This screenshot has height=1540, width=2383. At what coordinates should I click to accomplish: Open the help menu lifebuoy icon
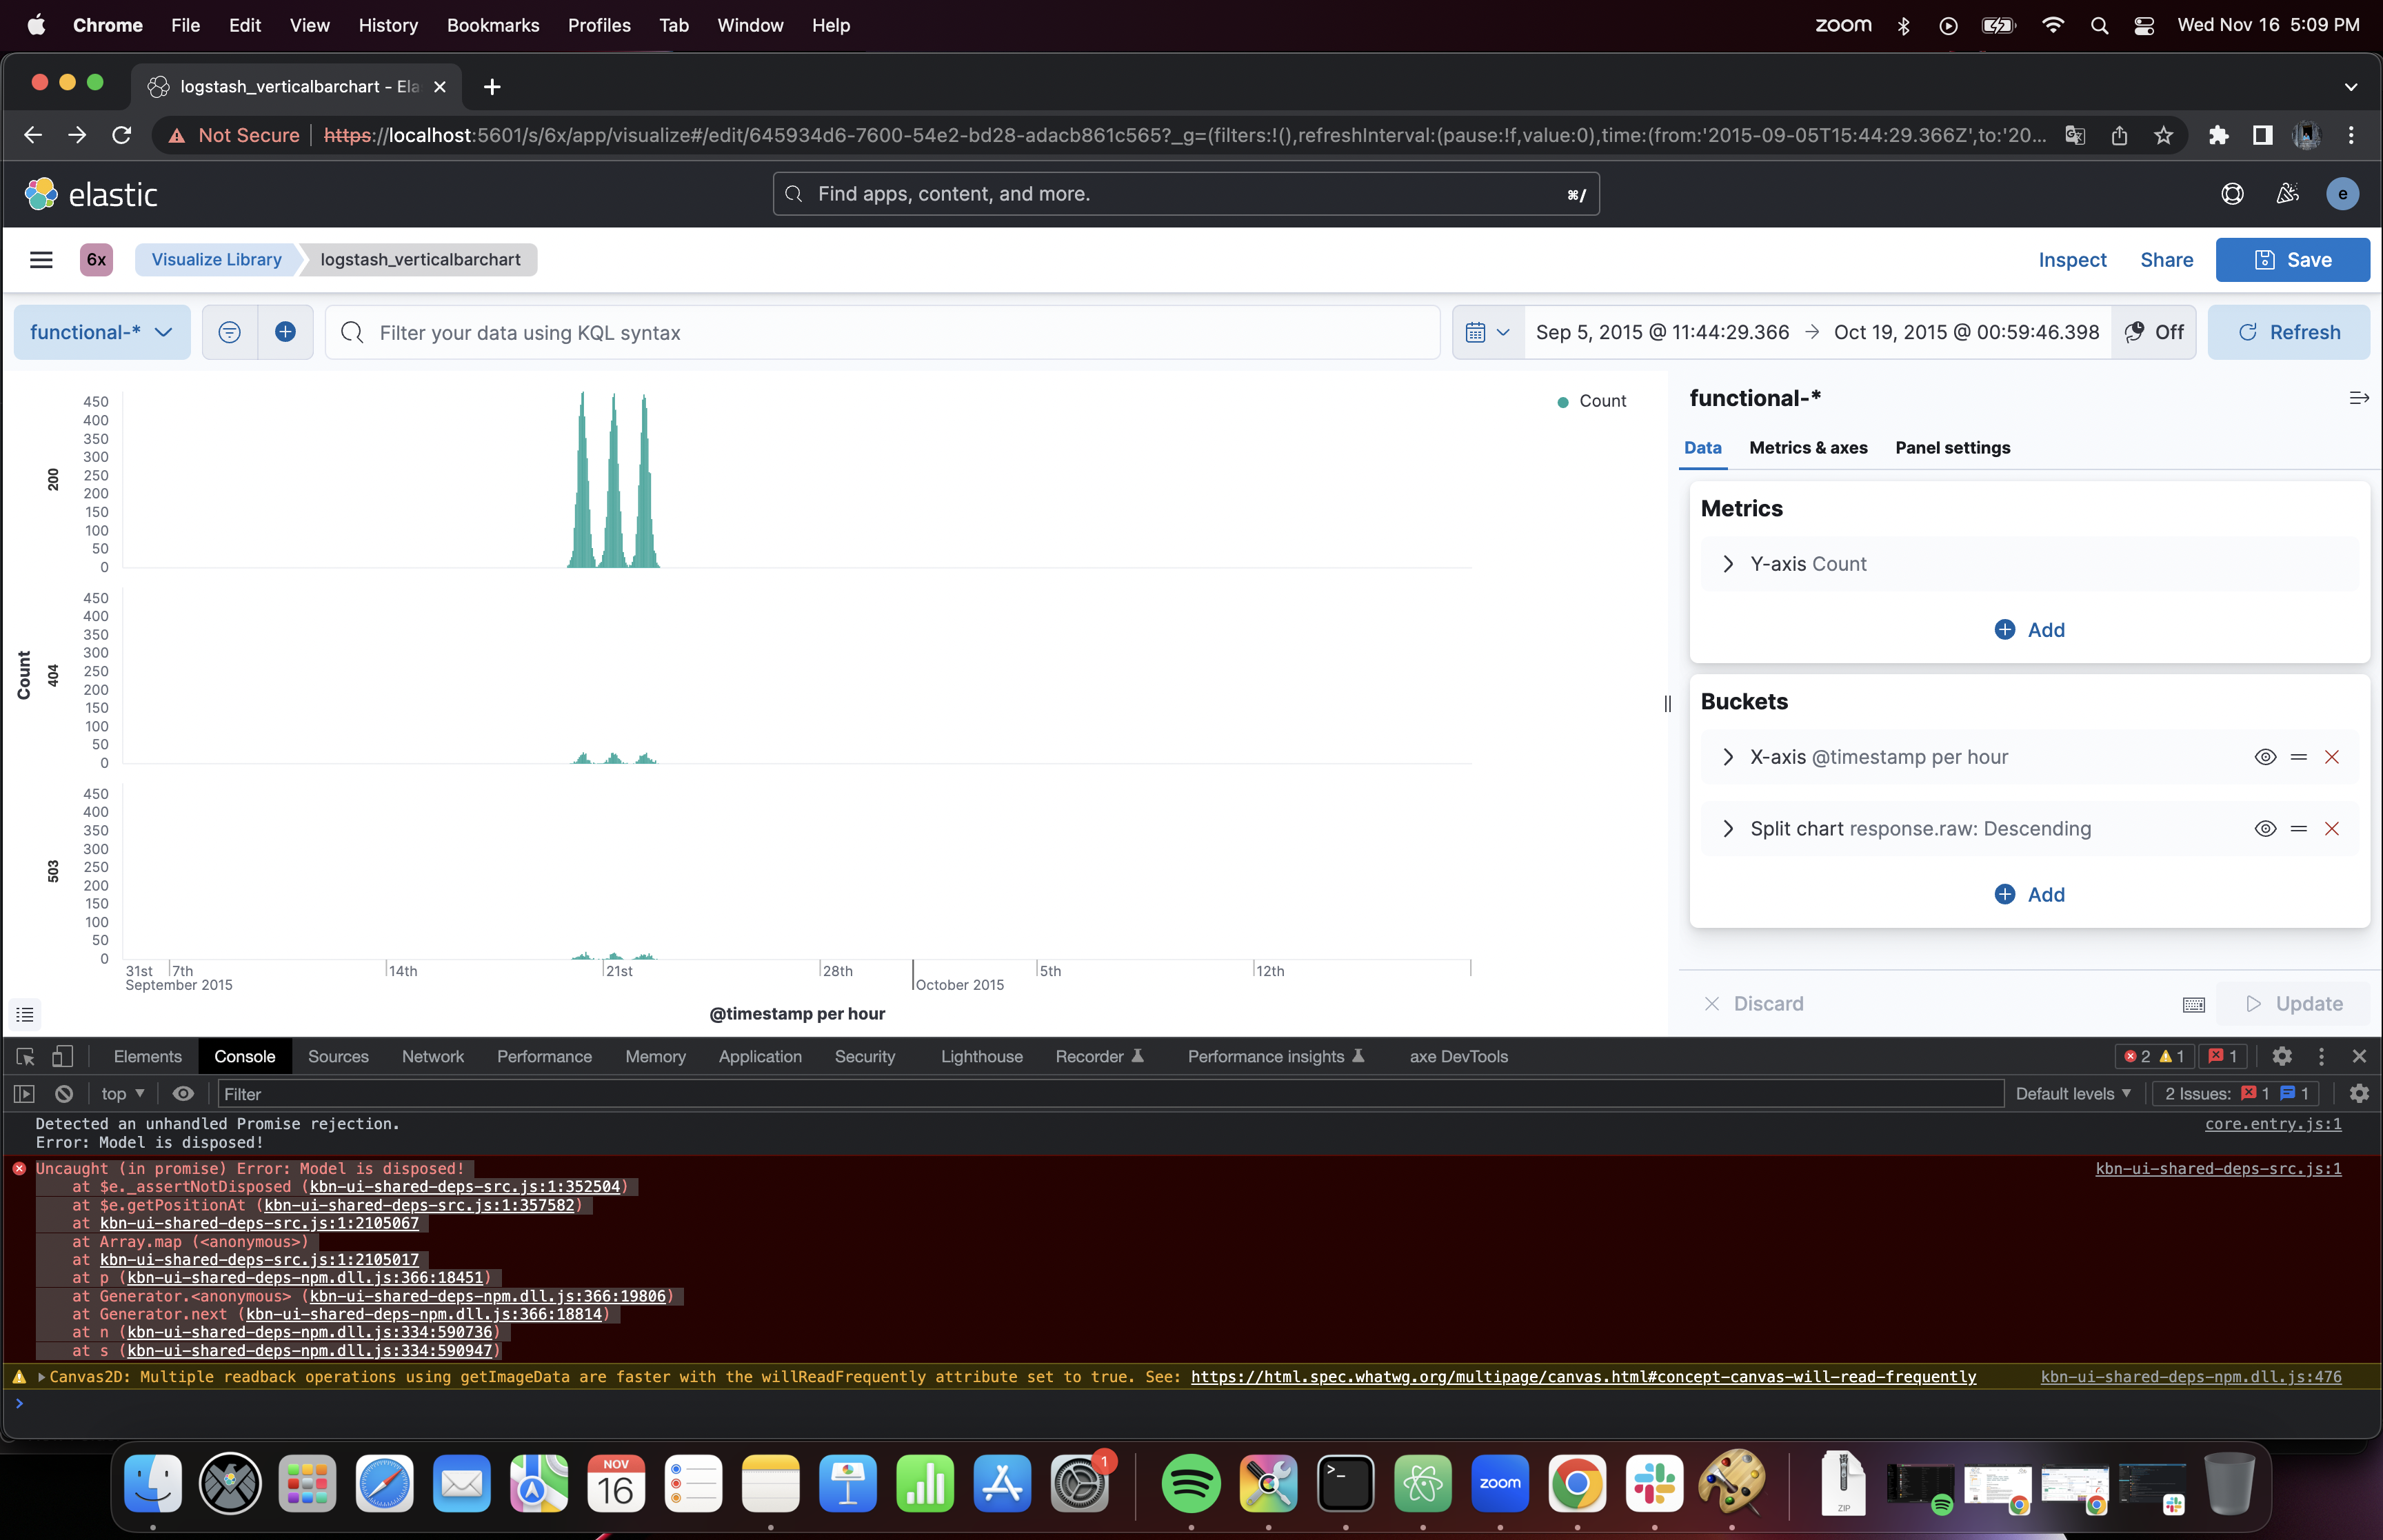point(2232,194)
